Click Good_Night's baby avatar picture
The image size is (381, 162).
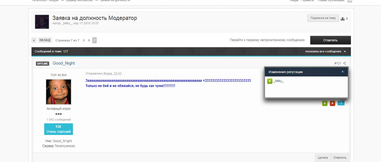59,92
